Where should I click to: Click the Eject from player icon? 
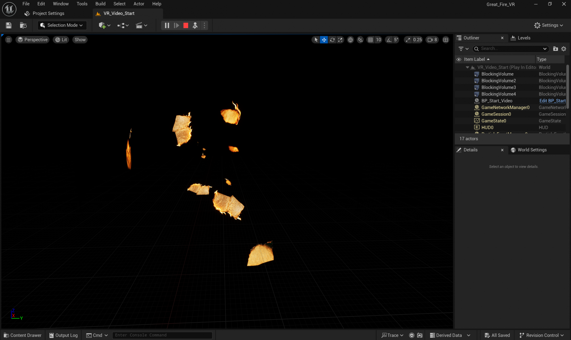[195, 25]
